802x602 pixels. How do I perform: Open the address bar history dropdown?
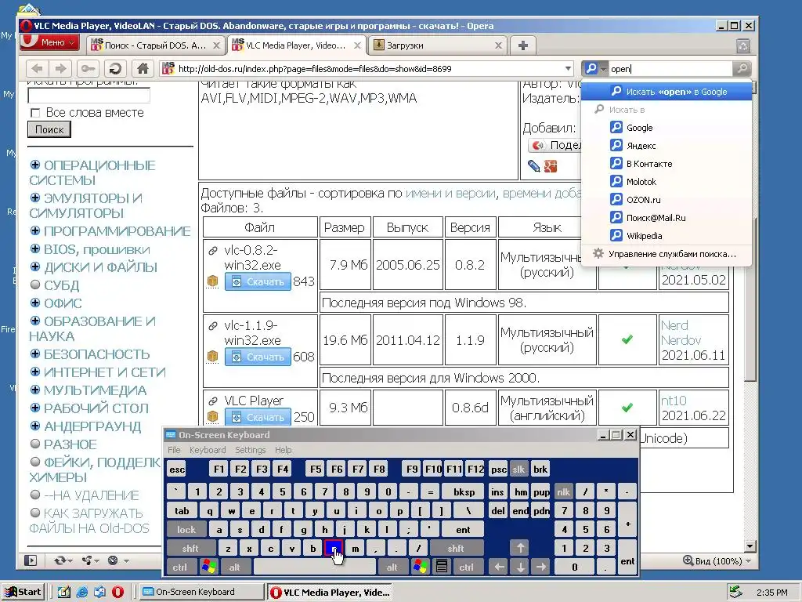569,69
